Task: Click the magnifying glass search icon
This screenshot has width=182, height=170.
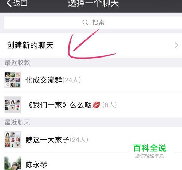Action: [x=85, y=23]
